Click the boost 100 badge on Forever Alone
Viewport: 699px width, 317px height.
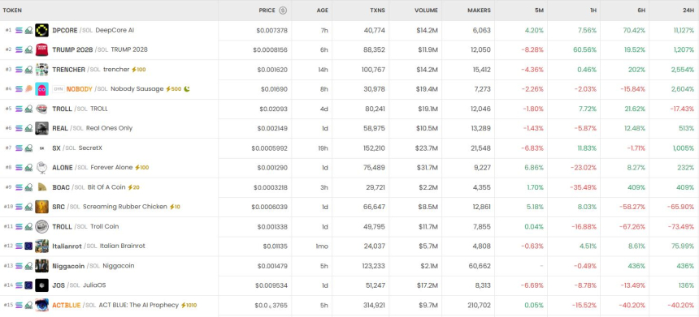141,168
